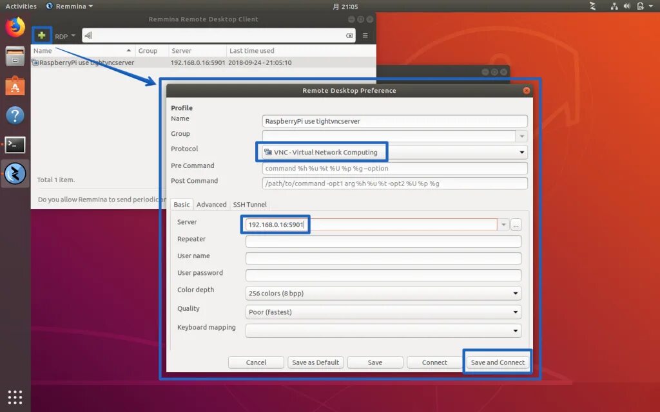Open the Help icon in the dock

[x=15, y=115]
